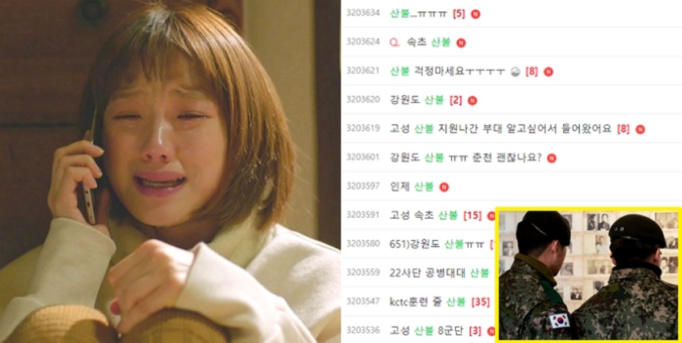Screen dimensions: 682x343
Task: View the [8] comments on post 3203621
Action: [x=531, y=72]
